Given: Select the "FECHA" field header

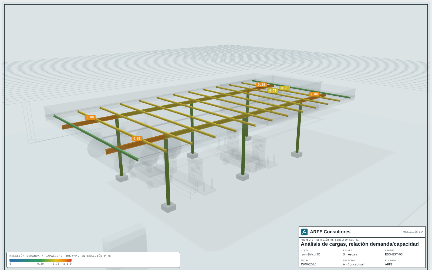Looking at the screenshot, I should pyautogui.click(x=305, y=261).
